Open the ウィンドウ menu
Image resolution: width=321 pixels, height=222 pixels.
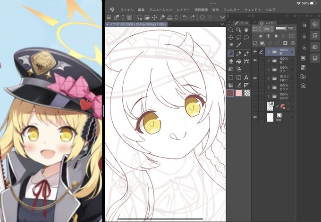(253, 10)
